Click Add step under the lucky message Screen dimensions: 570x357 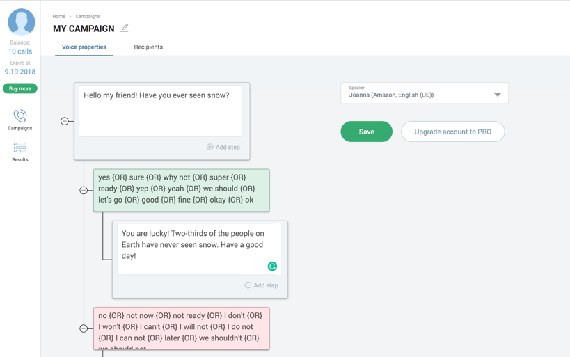coord(262,285)
